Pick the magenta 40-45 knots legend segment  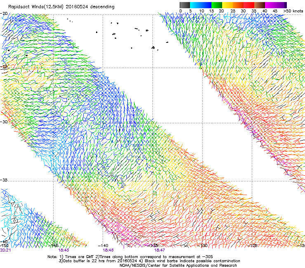tap(270, 5)
